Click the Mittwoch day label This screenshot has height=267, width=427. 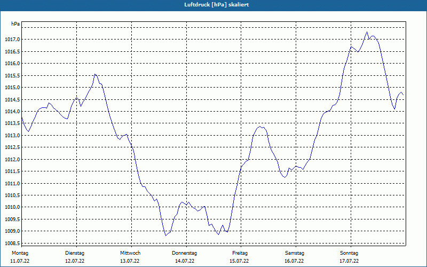(130, 253)
